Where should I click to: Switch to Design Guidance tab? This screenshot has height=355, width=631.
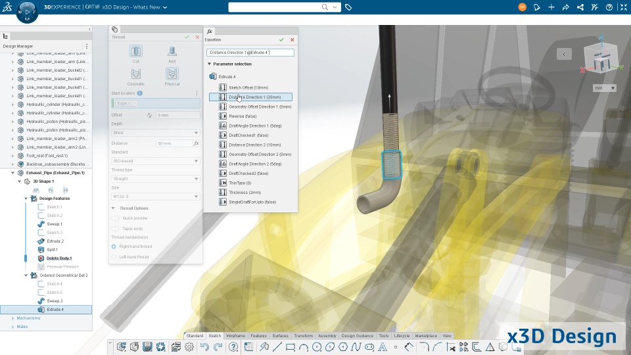[358, 336]
